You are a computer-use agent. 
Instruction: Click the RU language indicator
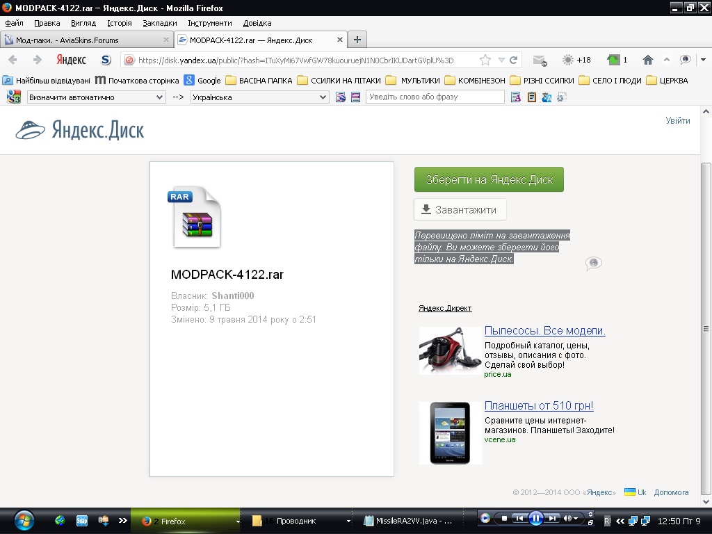pyautogui.click(x=607, y=521)
